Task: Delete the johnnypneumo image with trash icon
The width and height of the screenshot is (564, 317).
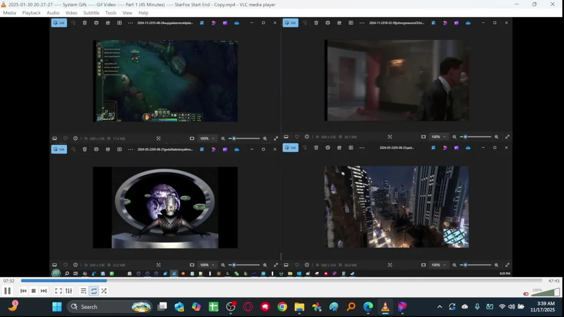Action: tap(316, 23)
